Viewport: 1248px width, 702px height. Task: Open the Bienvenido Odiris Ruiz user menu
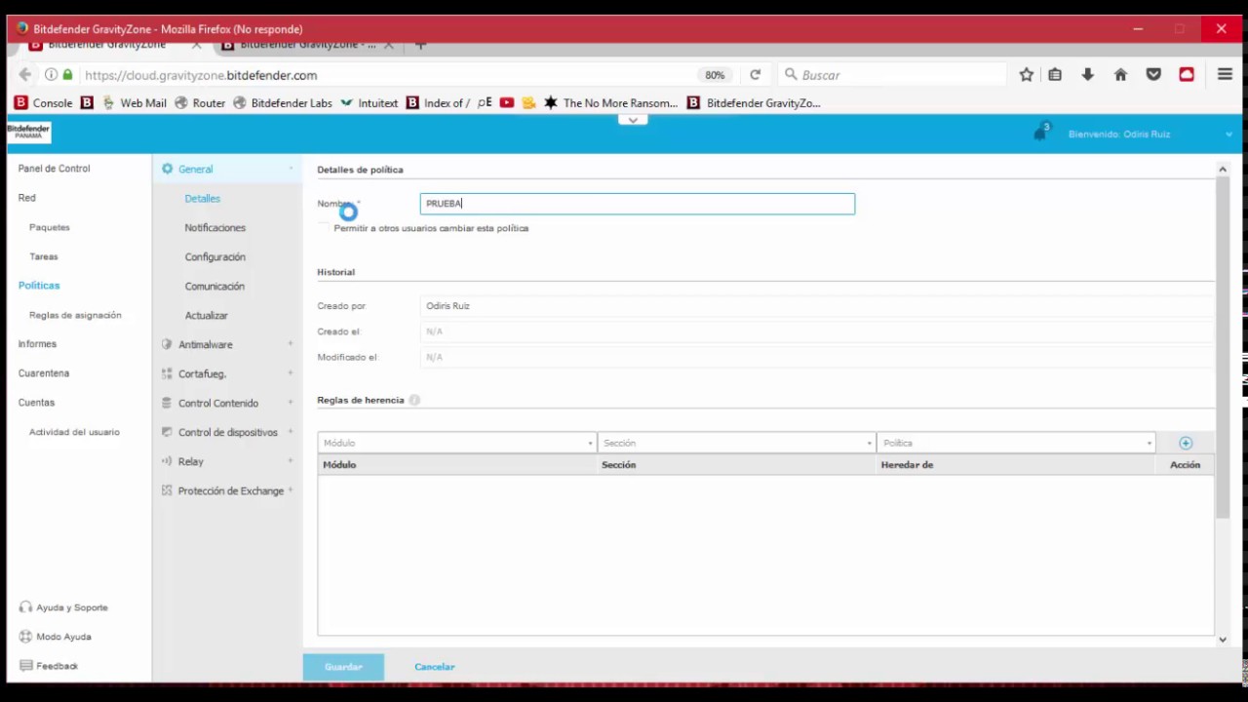[1149, 134]
